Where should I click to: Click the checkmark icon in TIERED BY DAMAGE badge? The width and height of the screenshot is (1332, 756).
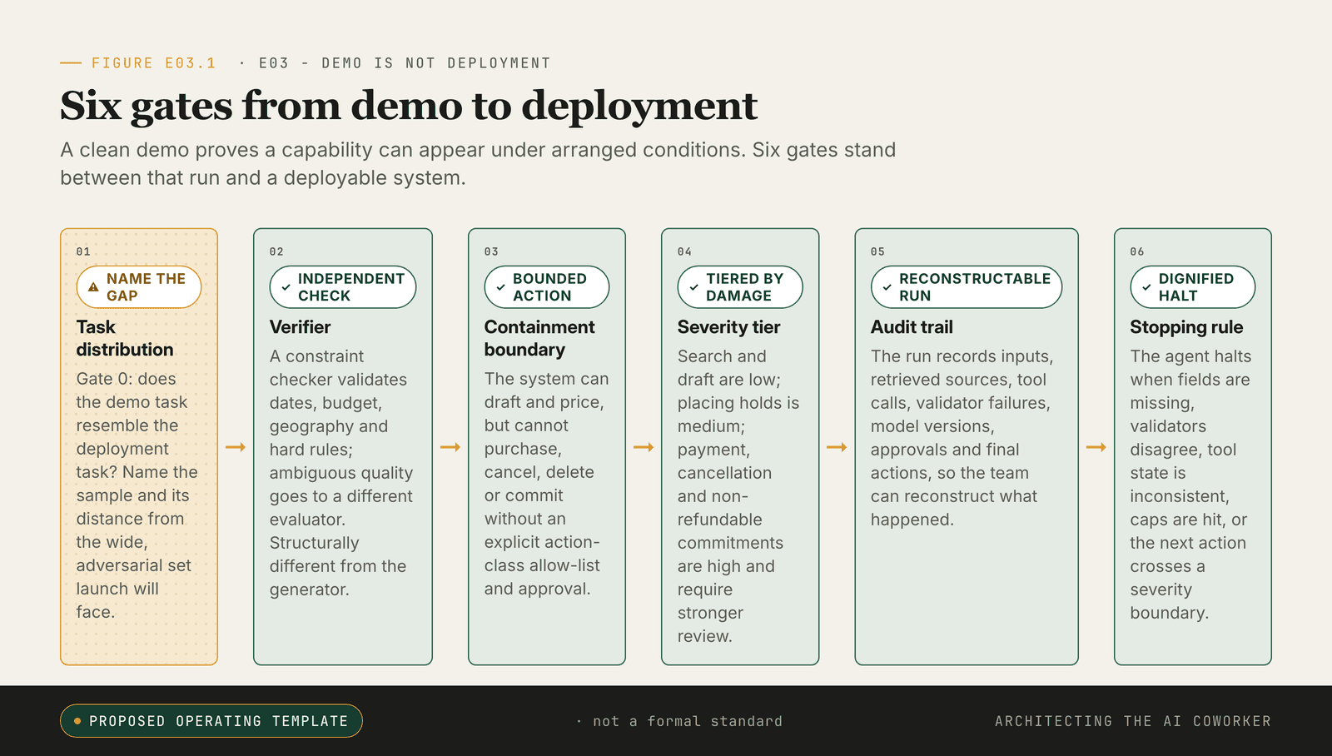coord(694,287)
